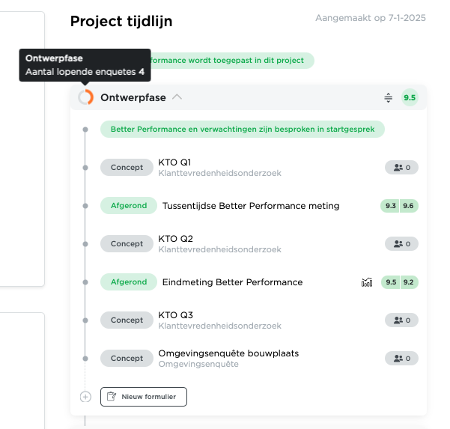Click the Nieuw formulier button
Image resolution: width=450 pixels, height=429 pixels.
click(144, 397)
